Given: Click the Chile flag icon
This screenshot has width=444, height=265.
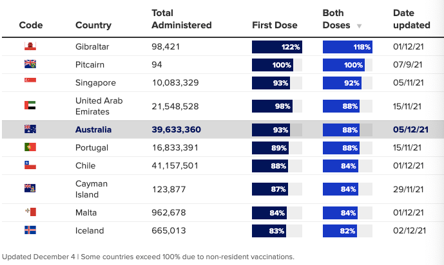Looking at the screenshot, I should tap(30, 165).
